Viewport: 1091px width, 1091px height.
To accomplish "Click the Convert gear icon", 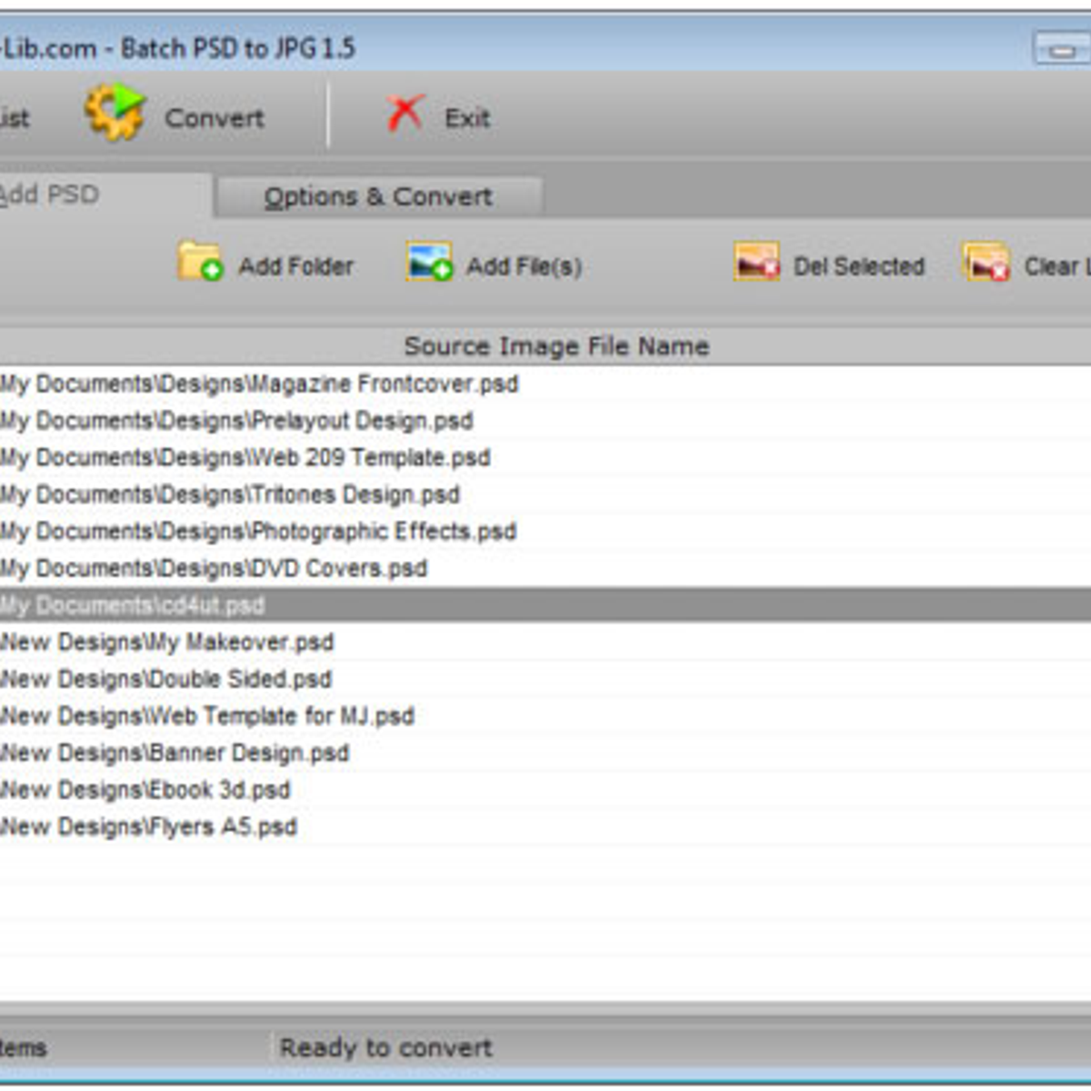I will (115, 113).
